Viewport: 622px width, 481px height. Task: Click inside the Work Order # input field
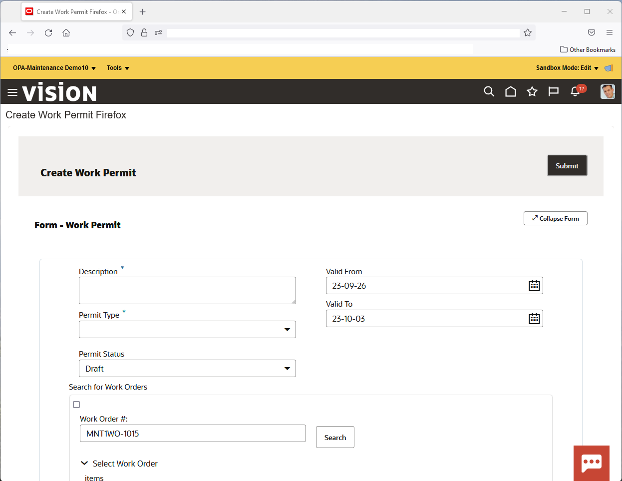[193, 433]
